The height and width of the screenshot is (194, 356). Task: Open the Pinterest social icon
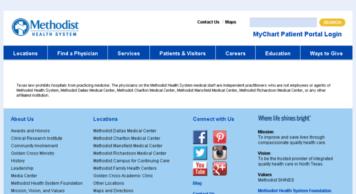tap(219, 137)
